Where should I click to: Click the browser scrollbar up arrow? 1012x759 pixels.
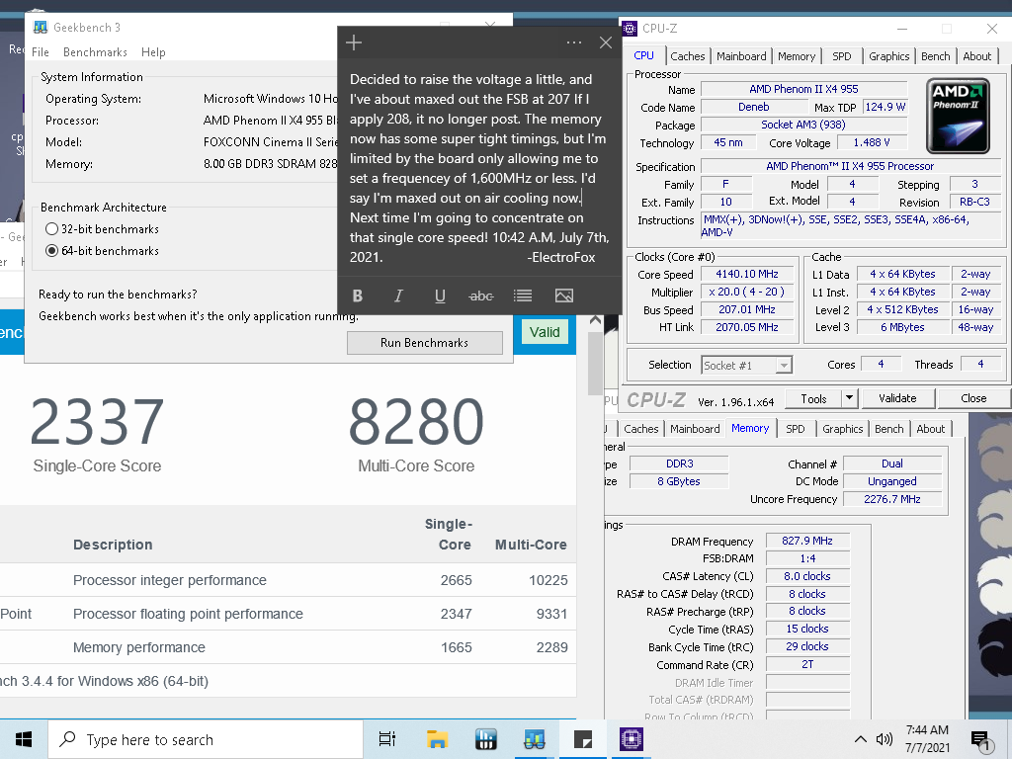coord(595,320)
